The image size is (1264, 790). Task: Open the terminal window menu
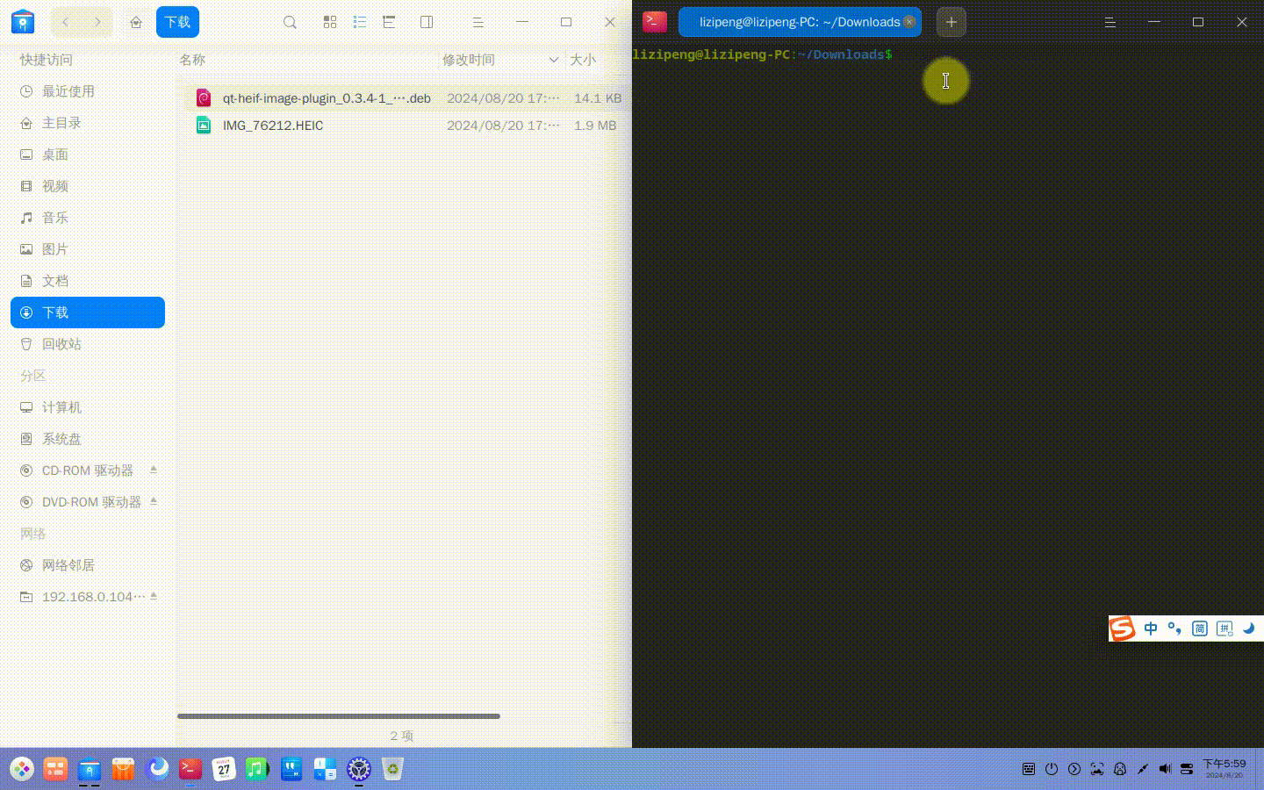pyautogui.click(x=1110, y=22)
